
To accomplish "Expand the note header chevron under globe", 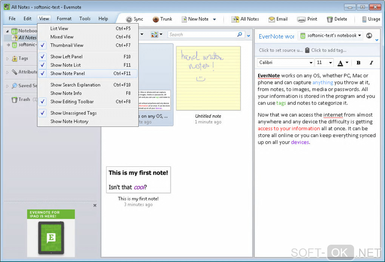I will (x=377, y=40).
